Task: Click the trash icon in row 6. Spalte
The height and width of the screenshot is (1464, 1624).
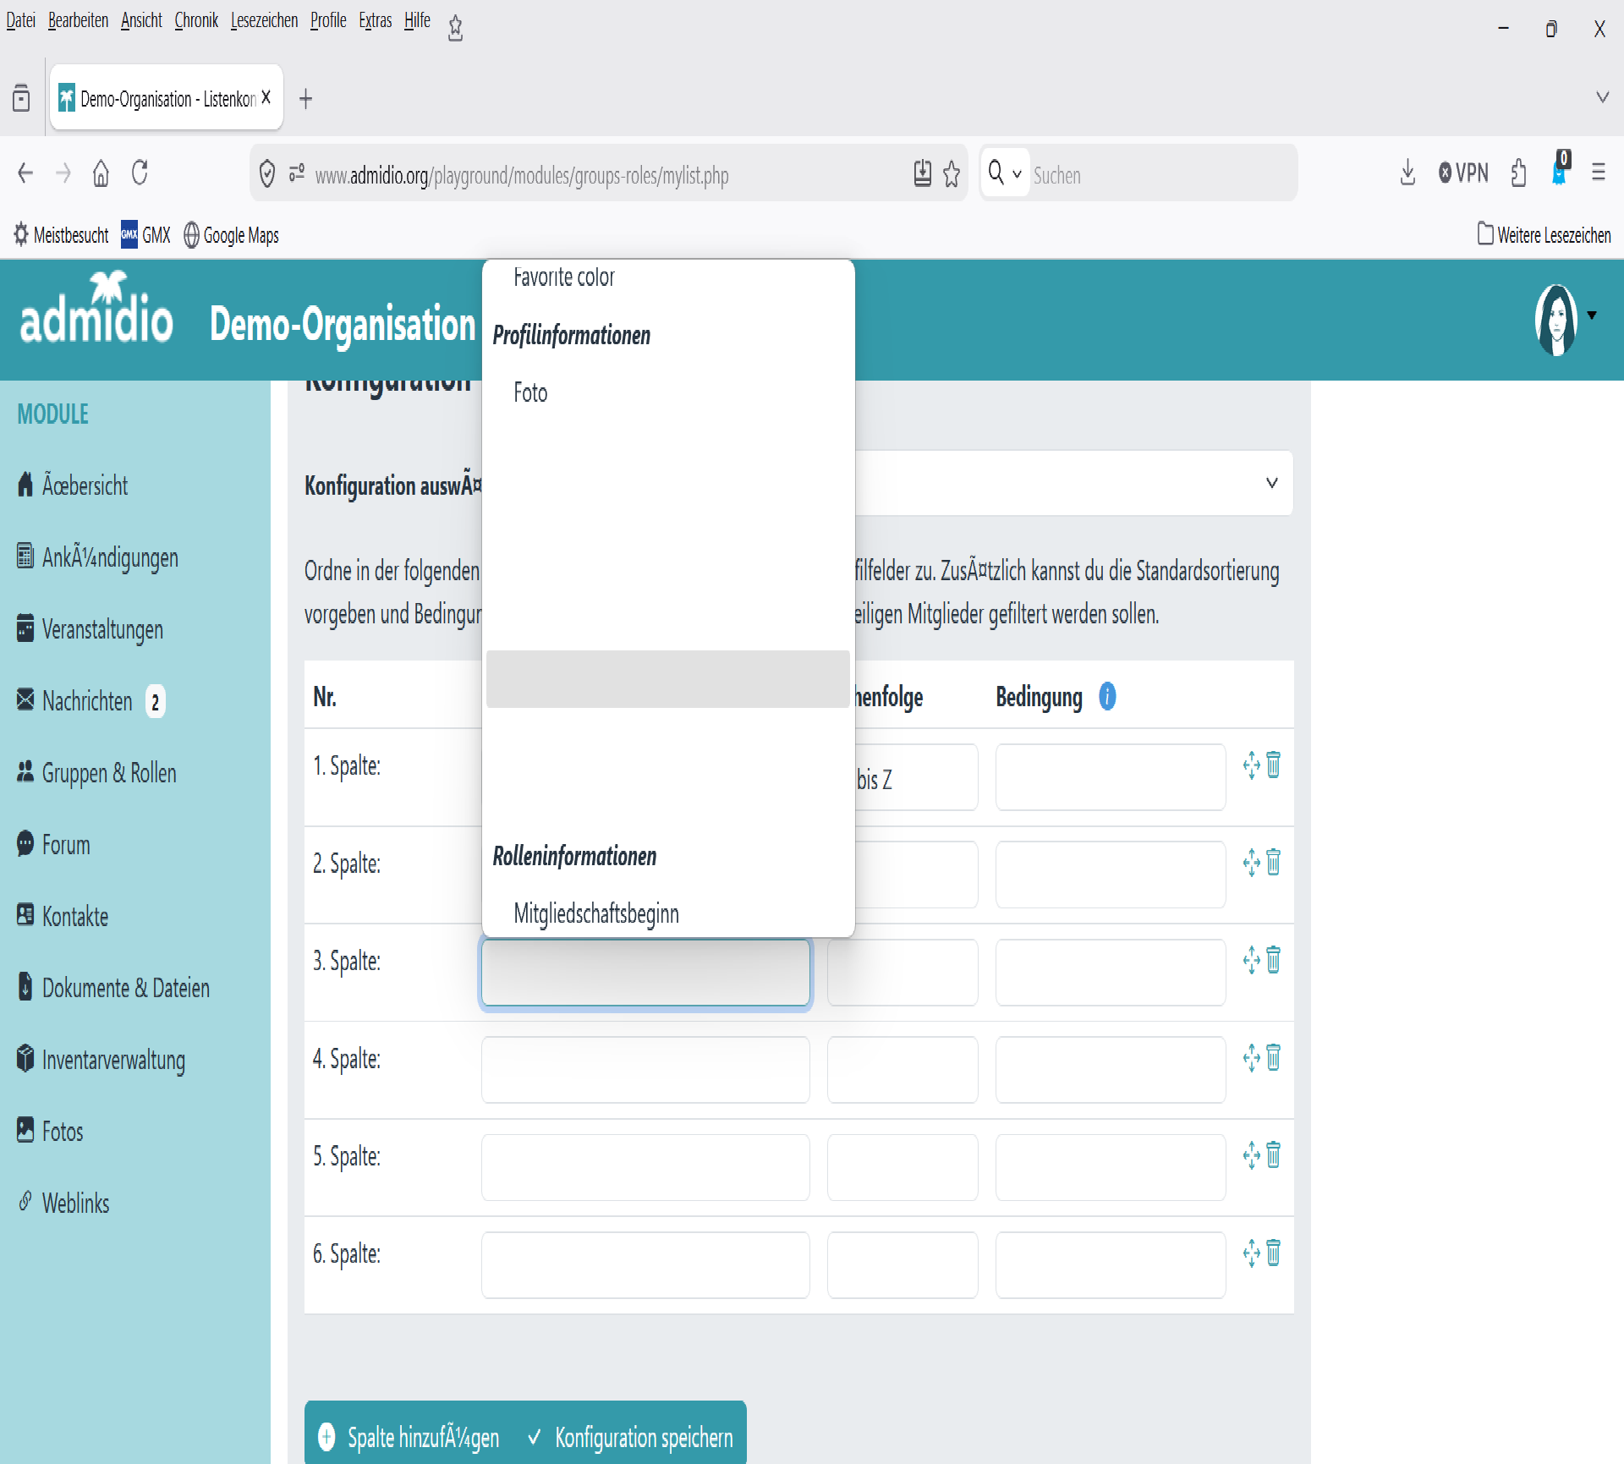Action: pyautogui.click(x=1274, y=1253)
